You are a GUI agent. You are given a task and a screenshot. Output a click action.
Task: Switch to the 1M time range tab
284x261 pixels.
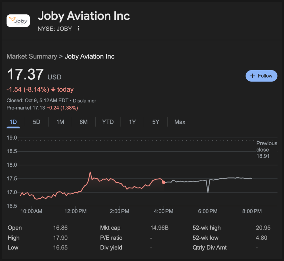[60, 122]
